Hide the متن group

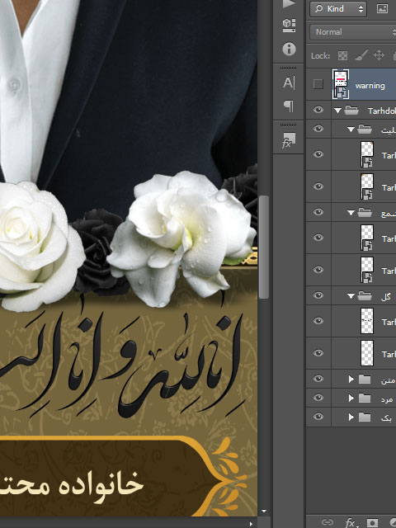coord(318,379)
